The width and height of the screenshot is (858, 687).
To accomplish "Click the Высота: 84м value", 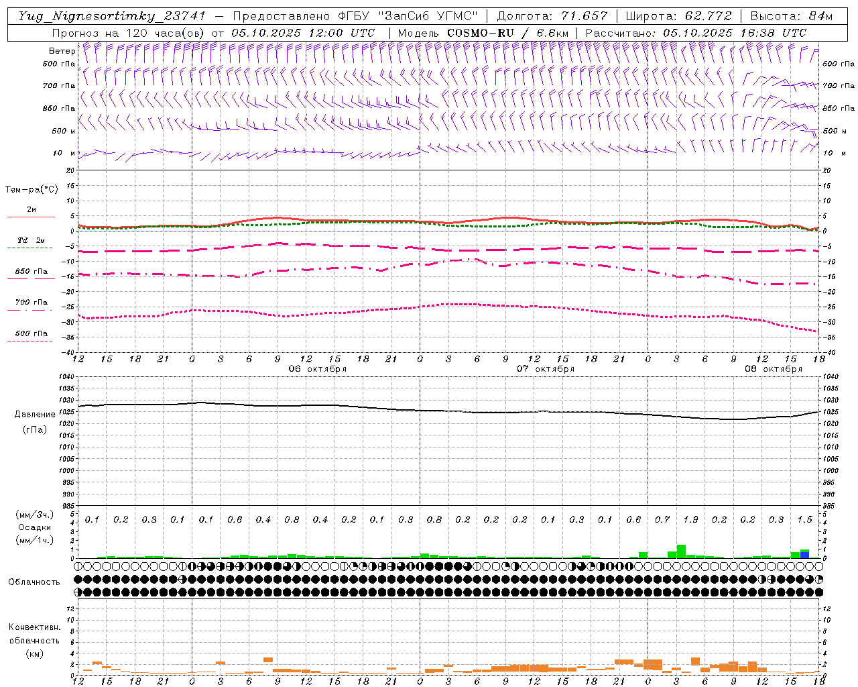I will pos(792,16).
